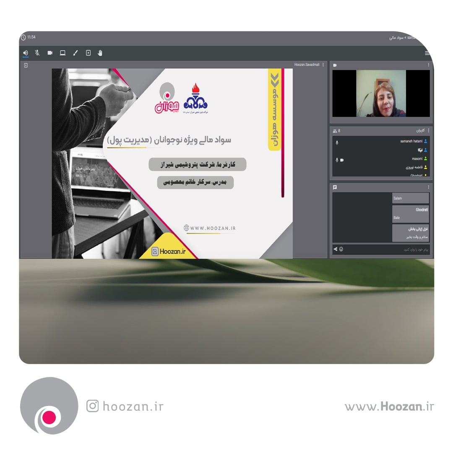Open the video panel three-dot menu
The height and width of the screenshot is (453, 453).
(x=428, y=65)
